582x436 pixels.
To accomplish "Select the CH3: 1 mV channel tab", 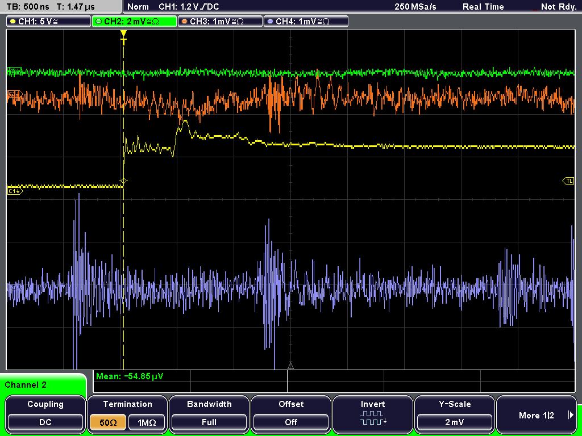I will point(220,21).
